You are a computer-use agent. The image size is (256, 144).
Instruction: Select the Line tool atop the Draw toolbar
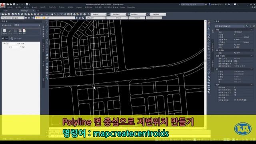click(47, 22)
